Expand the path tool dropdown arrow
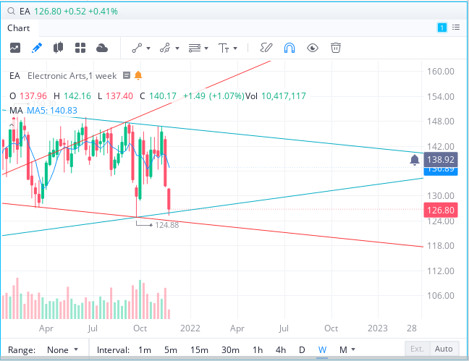The image size is (469, 361). pos(177,48)
